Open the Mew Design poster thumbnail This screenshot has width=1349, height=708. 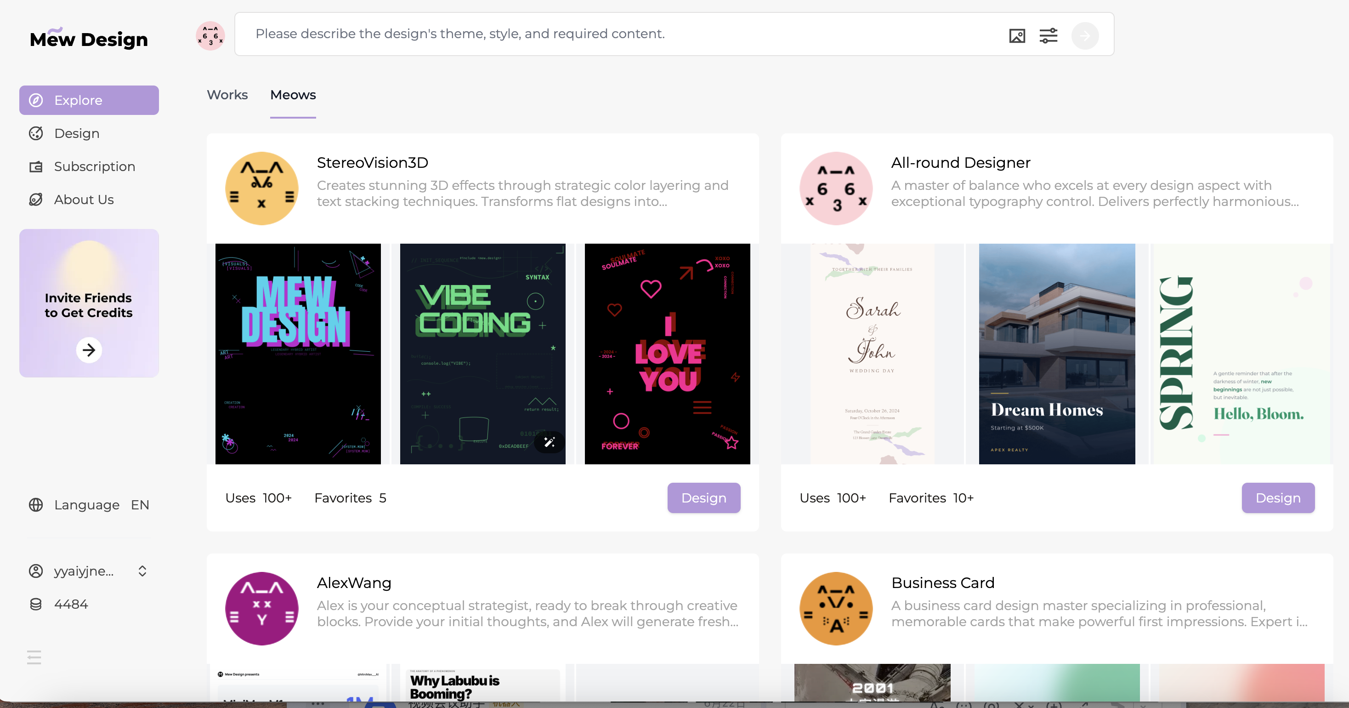[x=298, y=354]
